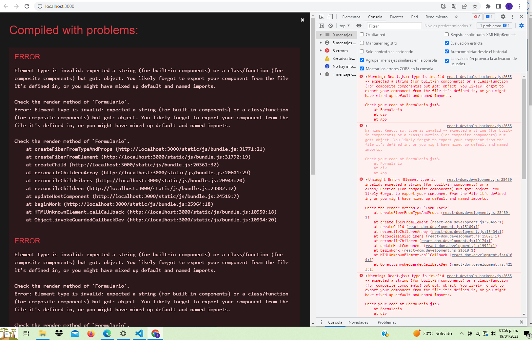
Task: Open react-dom.development.js:28439 source link
Action: click(479, 179)
